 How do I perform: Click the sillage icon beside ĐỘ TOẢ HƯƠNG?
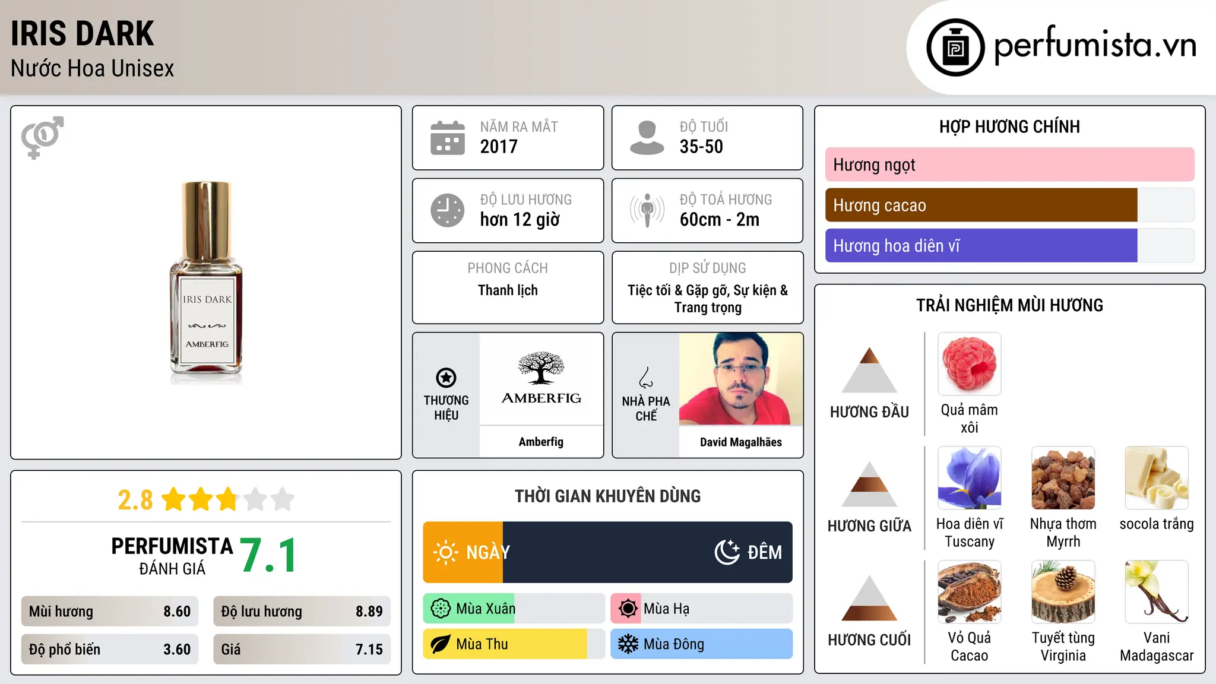tap(647, 210)
